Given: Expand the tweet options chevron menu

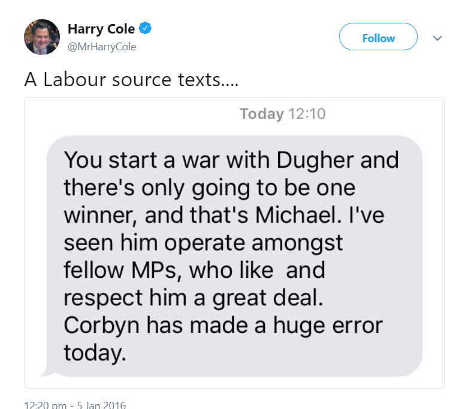Looking at the screenshot, I should click(x=437, y=38).
